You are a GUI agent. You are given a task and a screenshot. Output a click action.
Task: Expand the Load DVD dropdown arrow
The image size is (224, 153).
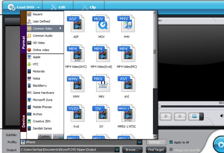pyautogui.click(x=39, y=7)
